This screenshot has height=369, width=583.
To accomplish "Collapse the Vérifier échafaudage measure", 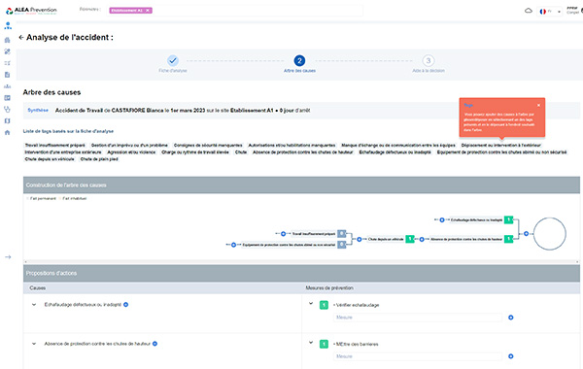I will tap(311, 304).
